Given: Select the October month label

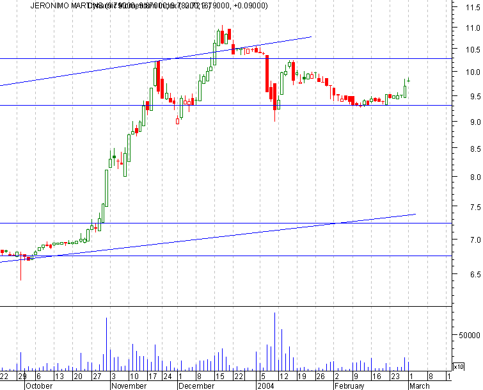Looking at the screenshot, I should click(39, 386).
